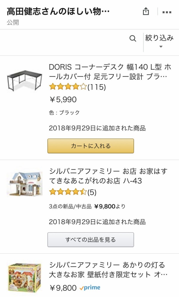Open the three-dot more options menu

point(167,12)
